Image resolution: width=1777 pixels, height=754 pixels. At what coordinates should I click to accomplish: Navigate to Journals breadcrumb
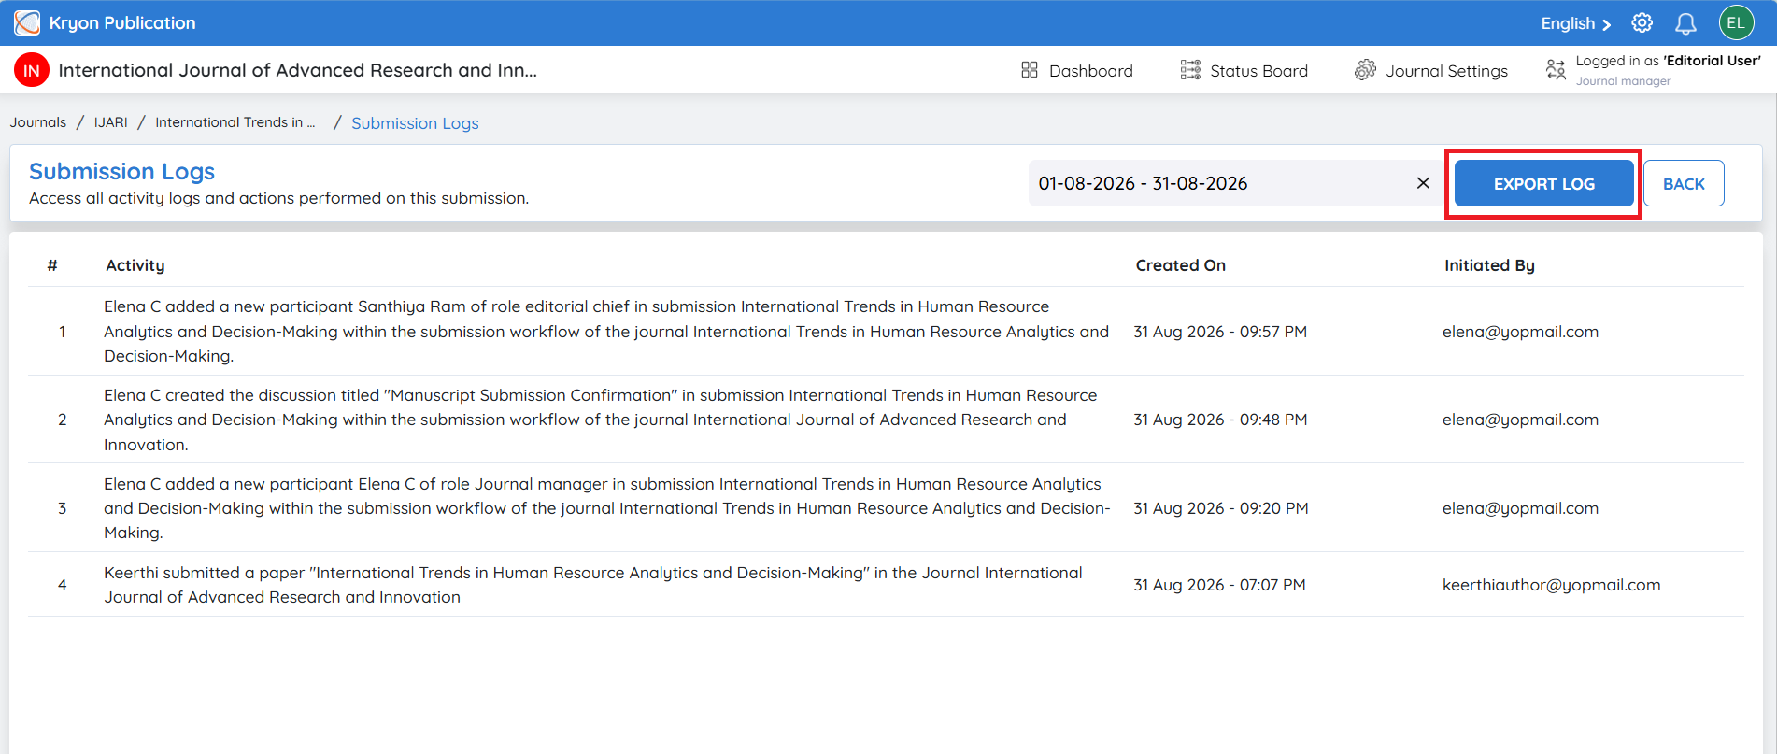click(x=38, y=122)
